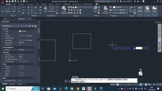The width and height of the screenshot is (162, 91).
Task: Toggle layer 0 lock padlock icon
Action: (73, 7)
